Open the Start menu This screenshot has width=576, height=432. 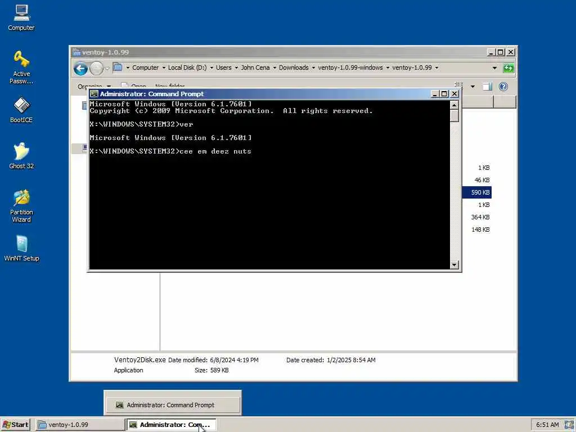[x=15, y=425]
